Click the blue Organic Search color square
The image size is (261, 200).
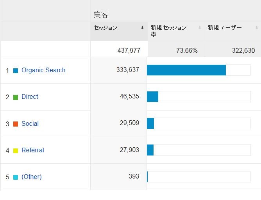16,71
